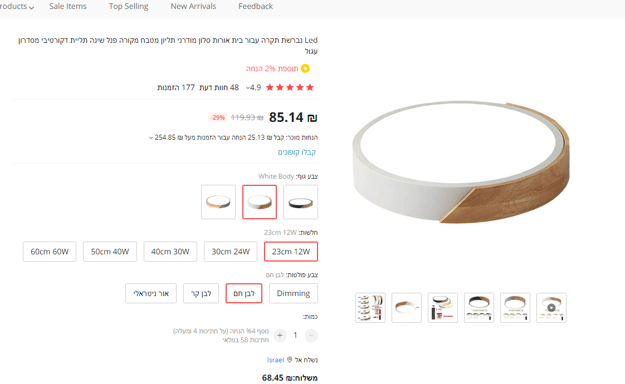Open the Products dropdown menu
625x384 pixels.
[x=17, y=7]
